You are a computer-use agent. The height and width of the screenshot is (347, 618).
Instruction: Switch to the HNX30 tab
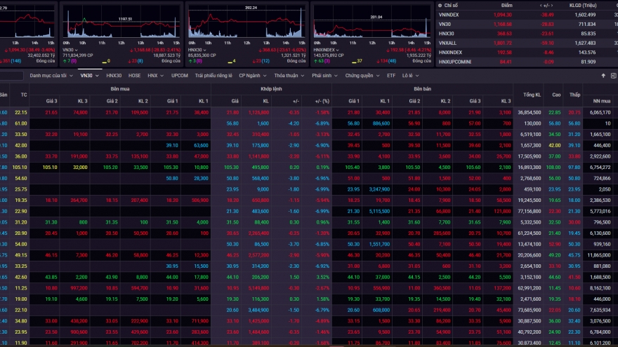(x=112, y=75)
